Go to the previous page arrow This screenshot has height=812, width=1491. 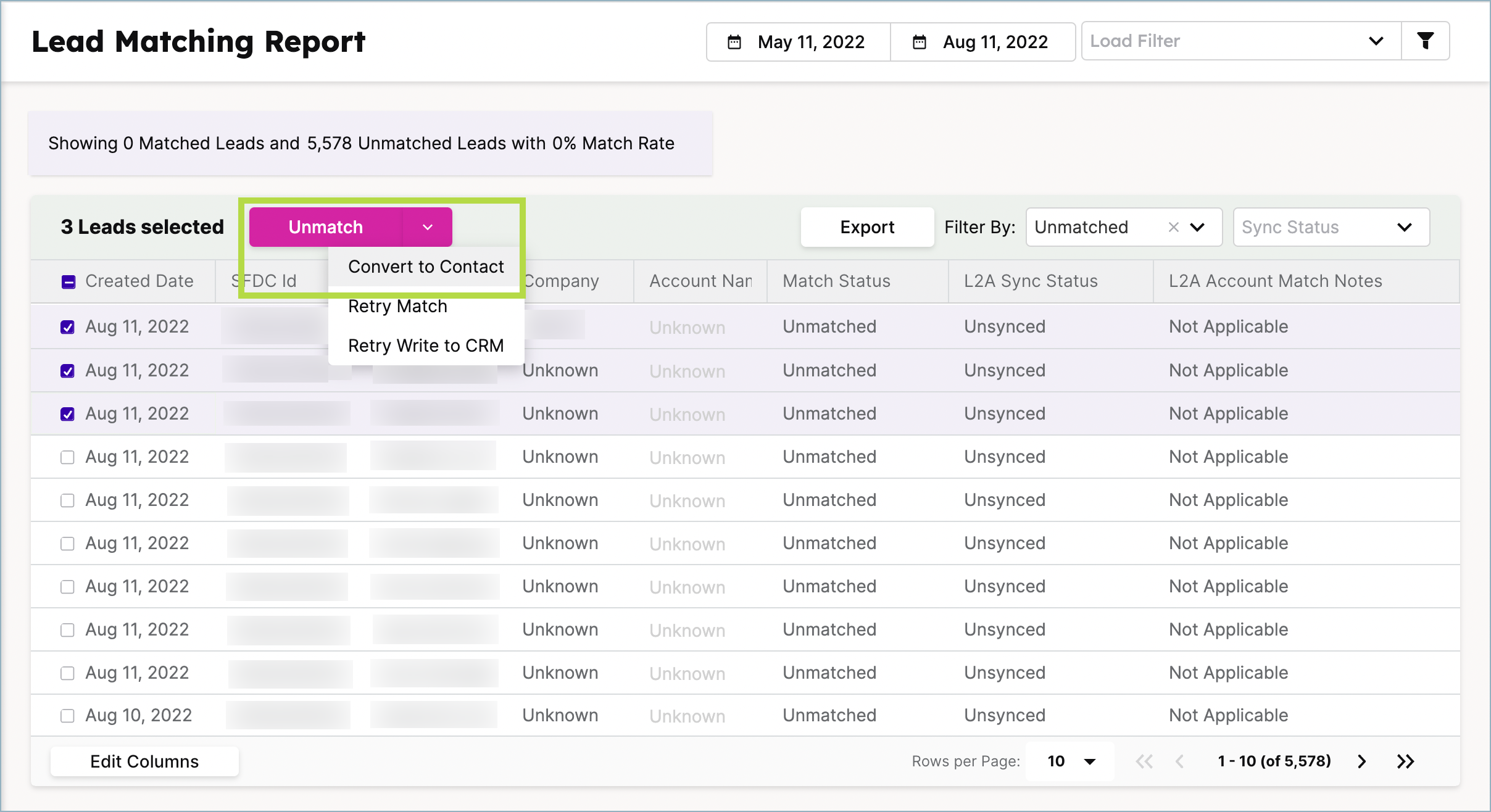click(1179, 761)
